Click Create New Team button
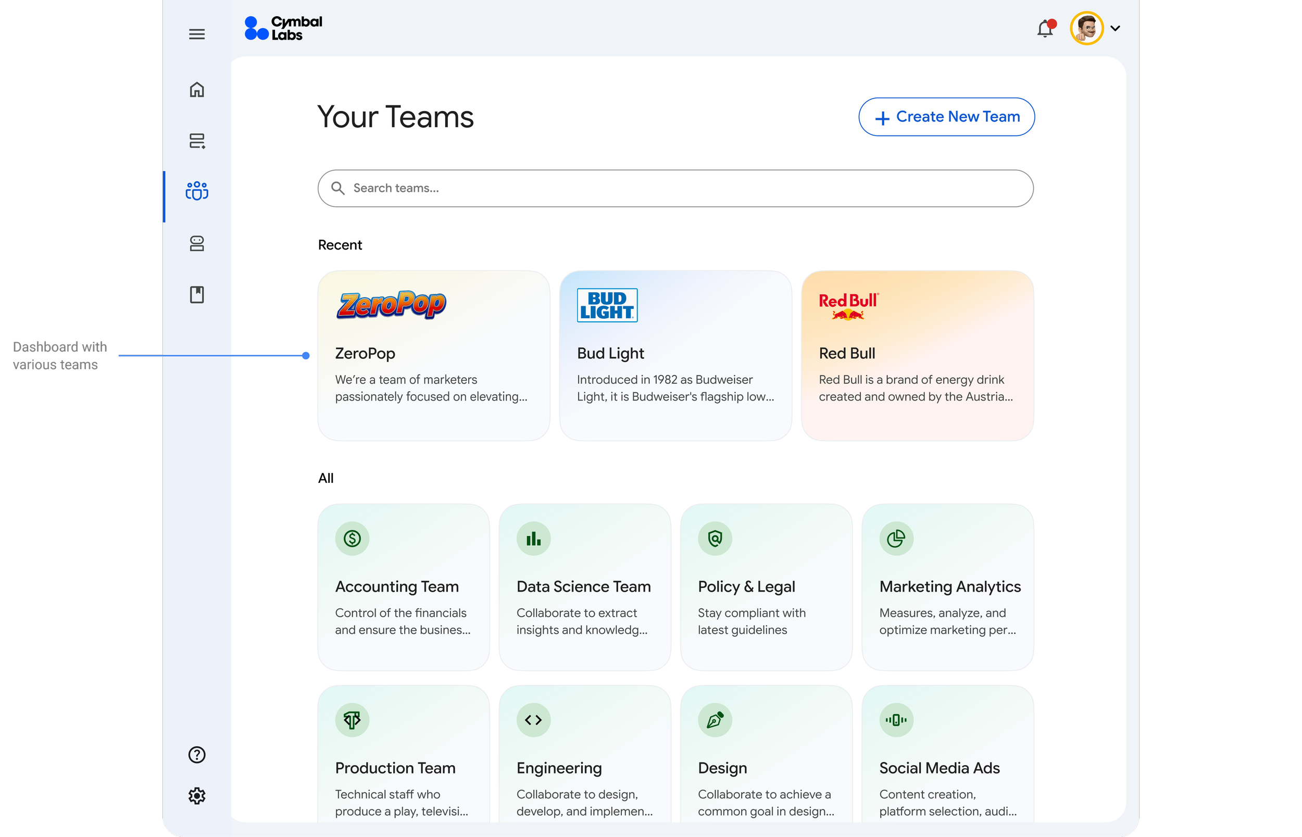Image resolution: width=1302 pixels, height=837 pixels. (947, 117)
